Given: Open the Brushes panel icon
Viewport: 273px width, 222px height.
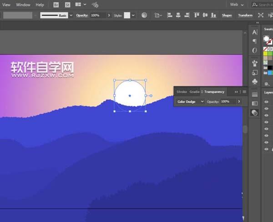Looking at the screenshot, I should [255, 63].
